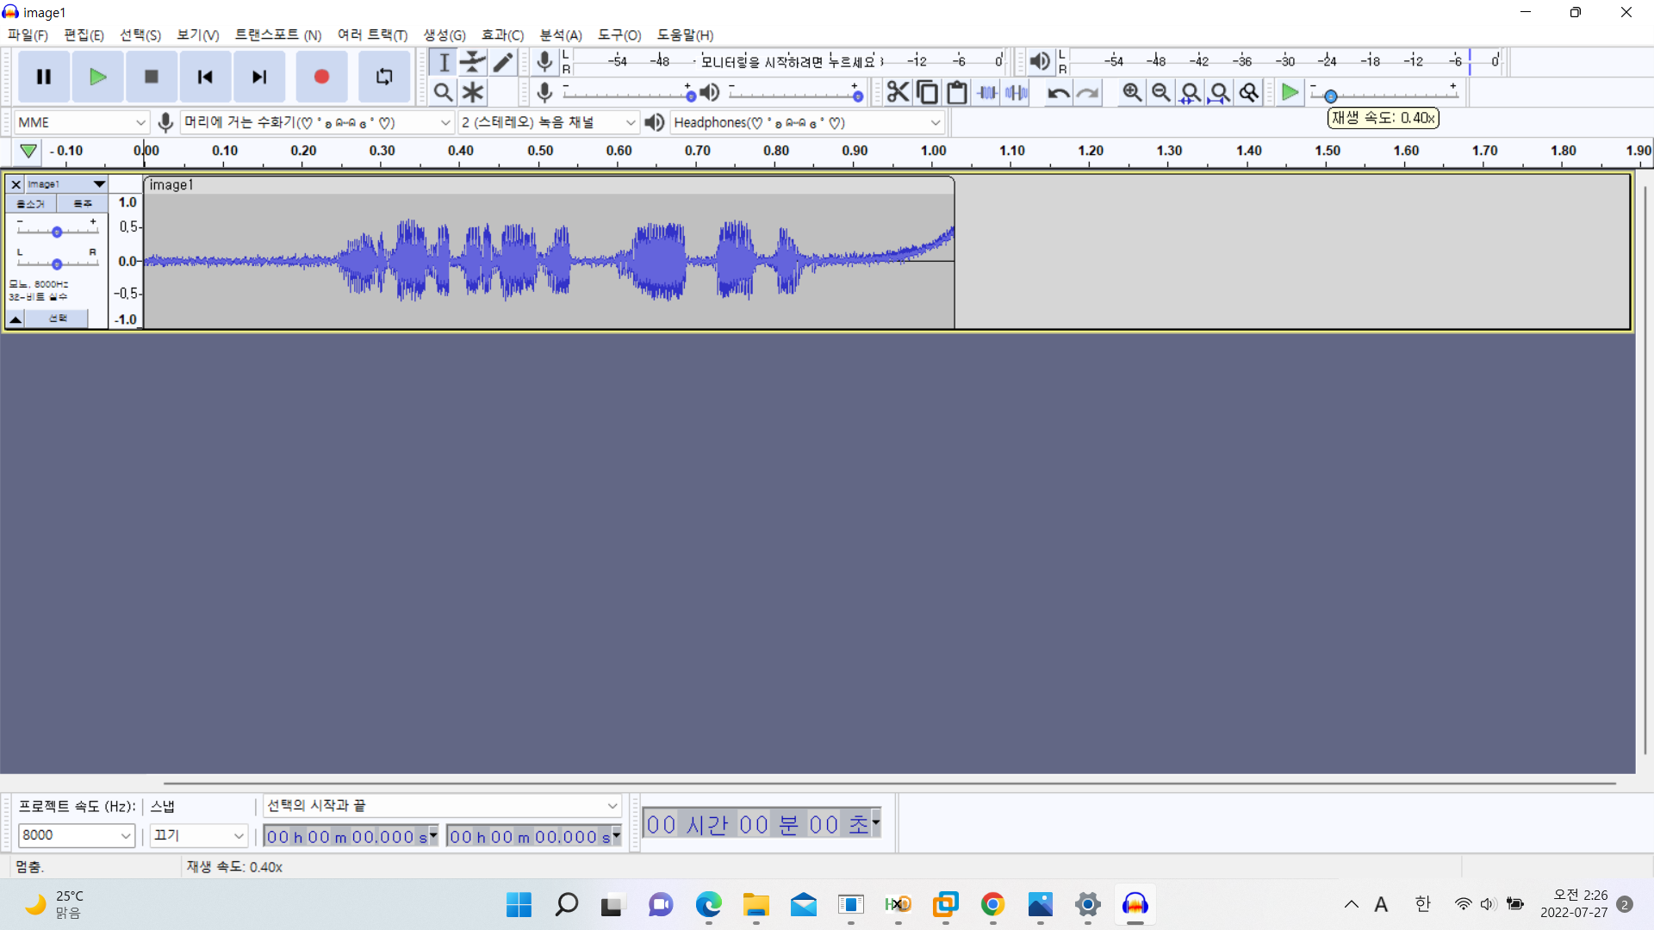Open Google Chrome from the taskbar
1654x930 pixels.
pos(992,904)
